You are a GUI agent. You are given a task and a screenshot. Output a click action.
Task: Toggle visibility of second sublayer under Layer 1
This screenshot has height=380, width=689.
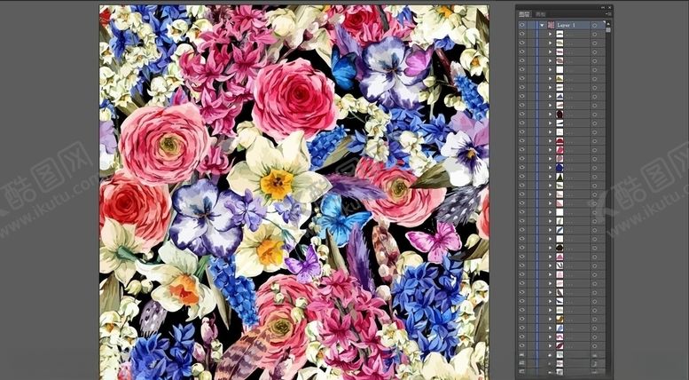tap(522, 44)
